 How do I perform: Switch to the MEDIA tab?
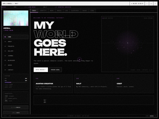pos(59,11)
